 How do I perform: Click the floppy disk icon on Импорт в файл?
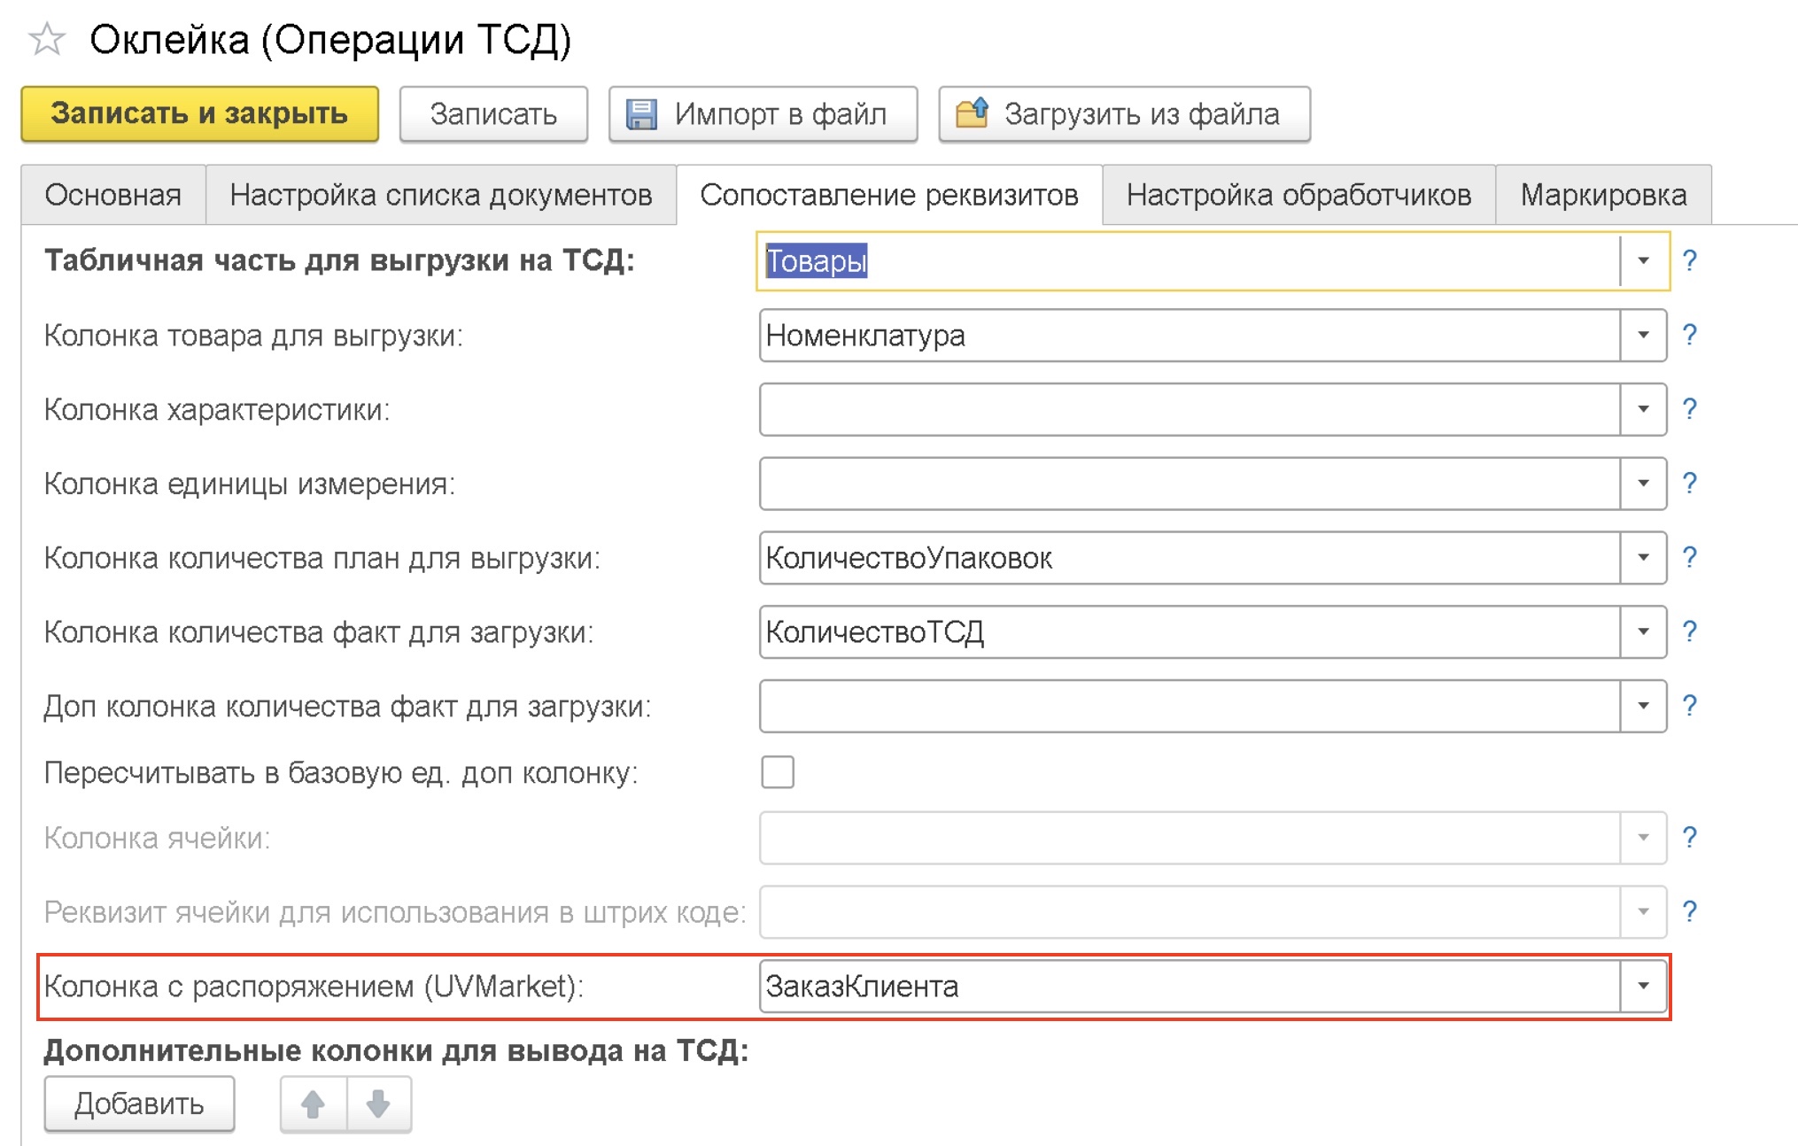(641, 114)
